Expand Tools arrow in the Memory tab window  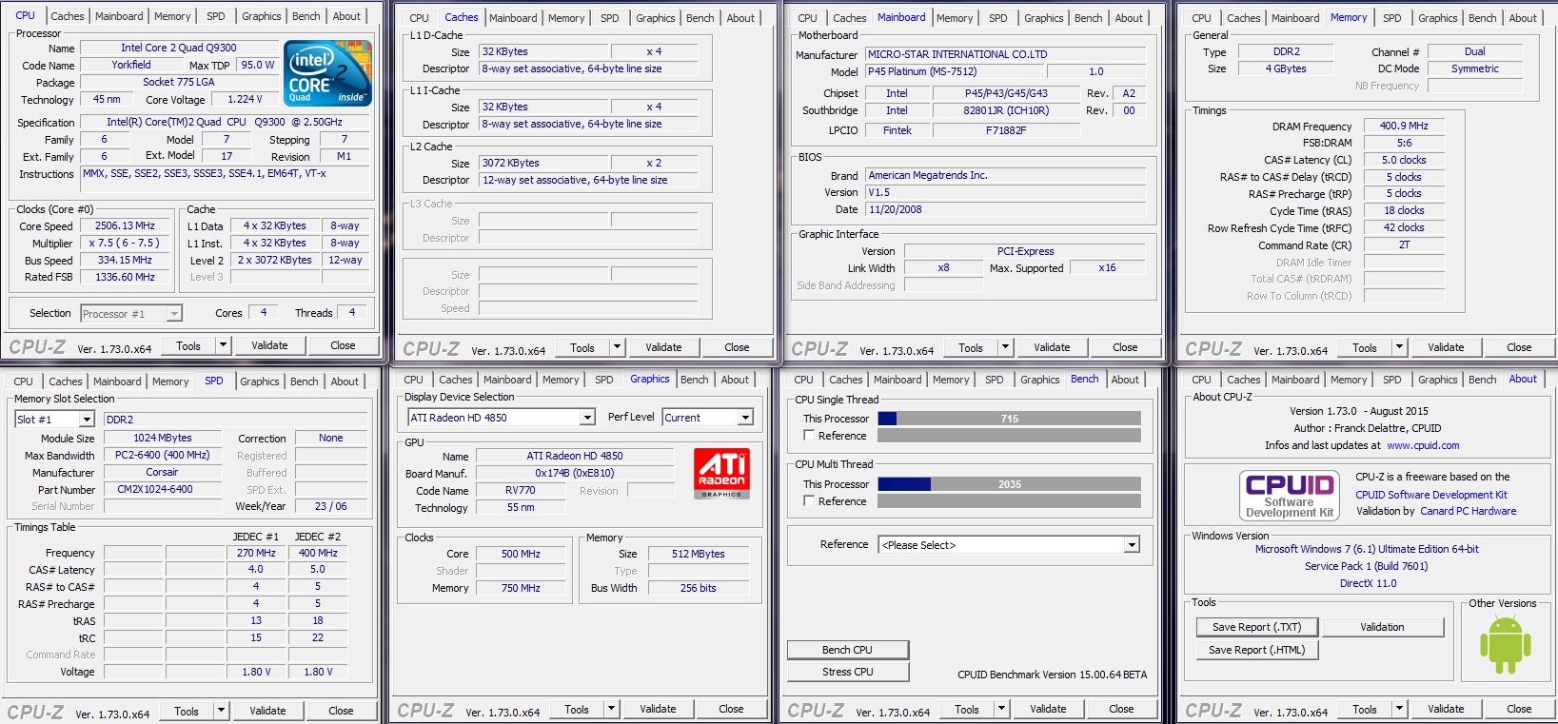pyautogui.click(x=1399, y=347)
